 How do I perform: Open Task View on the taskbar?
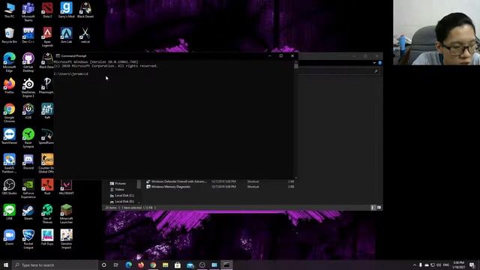pyautogui.click(x=116, y=265)
